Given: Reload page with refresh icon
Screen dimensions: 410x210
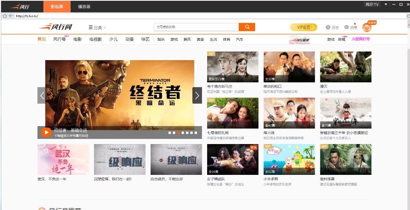Looking at the screenshot, I should click(408, 16).
